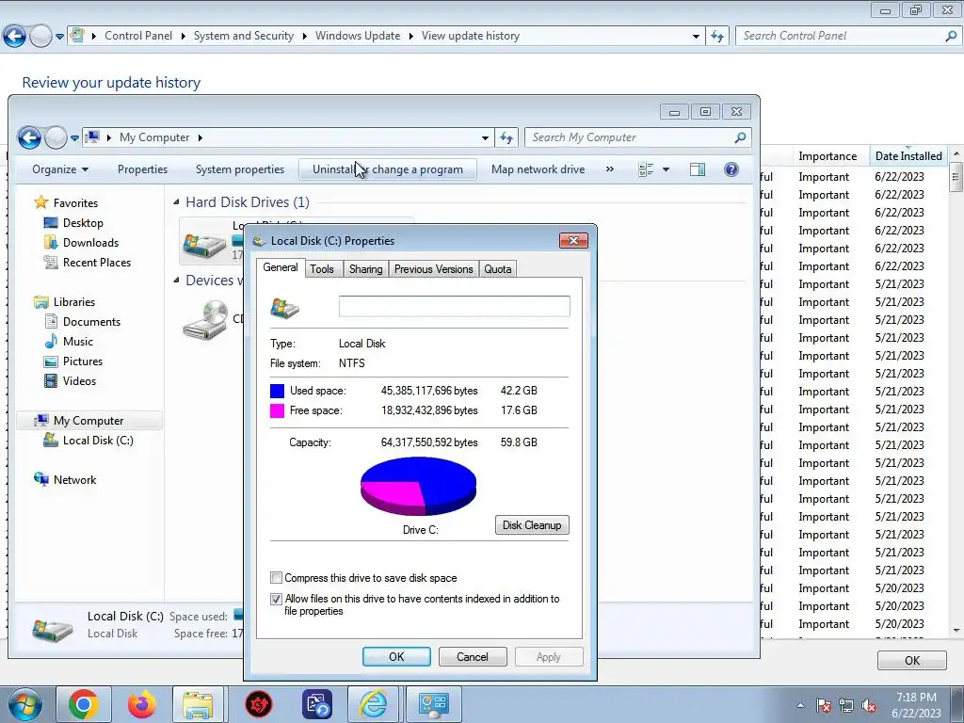
Task: Click the blue Used space swatch
Action: (278, 391)
